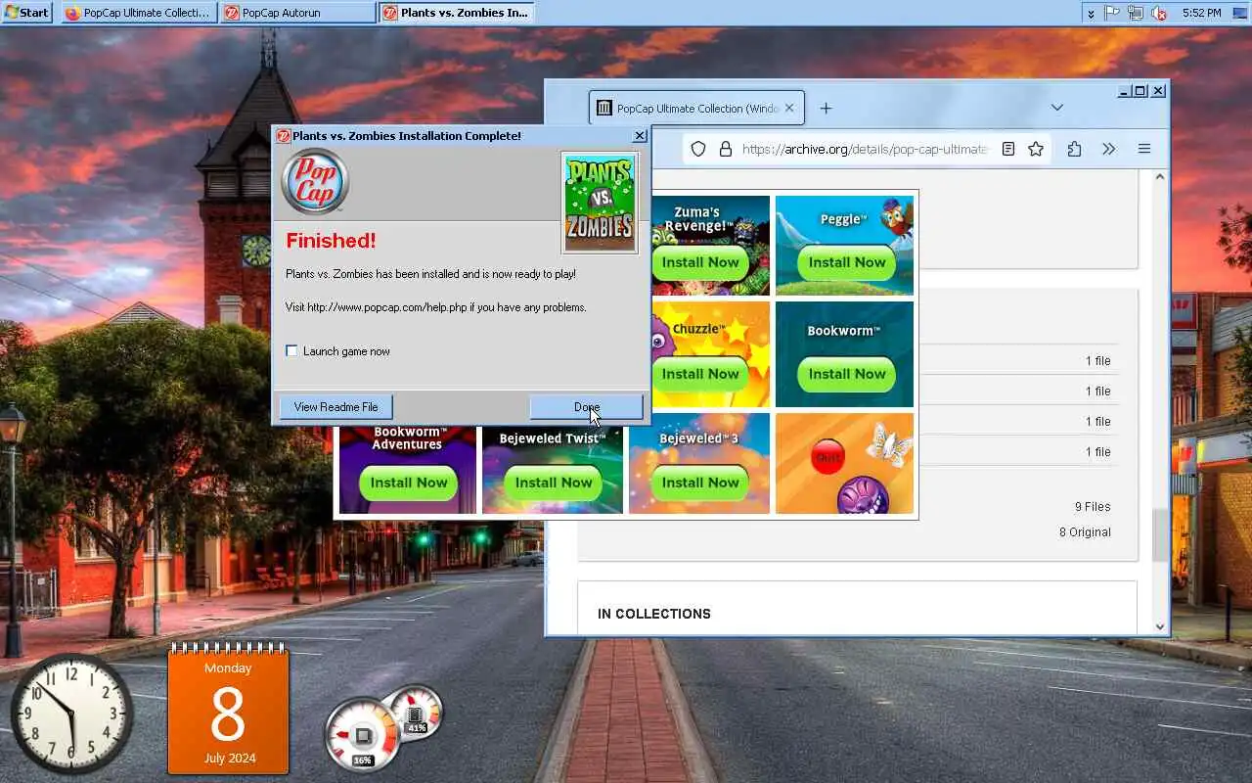
Task: Click the 8 Original text
Action: 1085,532
